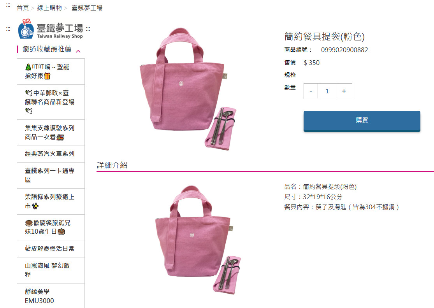Screen dimensions: 434x308
Task: Open 線上購物 breadcrumb link
Action: click(x=49, y=8)
